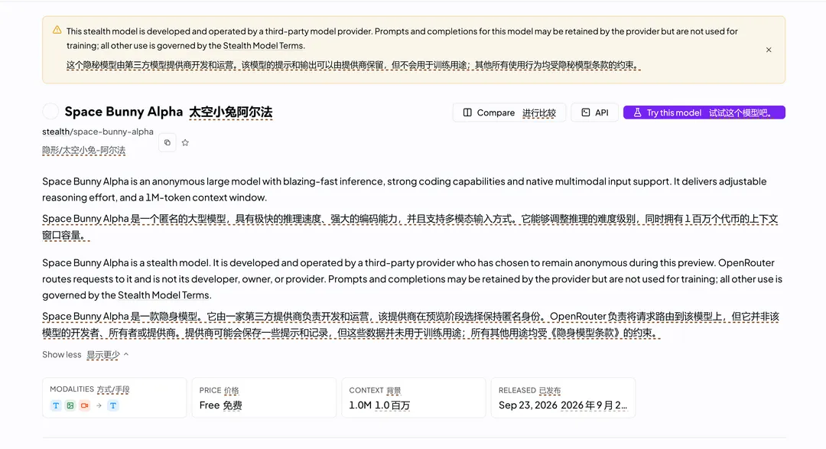This screenshot has width=826, height=449.
Task: Click the columns icon on Compare button
Action: [x=467, y=112]
